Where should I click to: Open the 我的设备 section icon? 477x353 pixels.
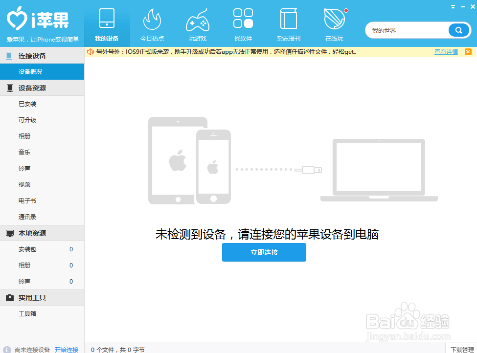click(107, 20)
